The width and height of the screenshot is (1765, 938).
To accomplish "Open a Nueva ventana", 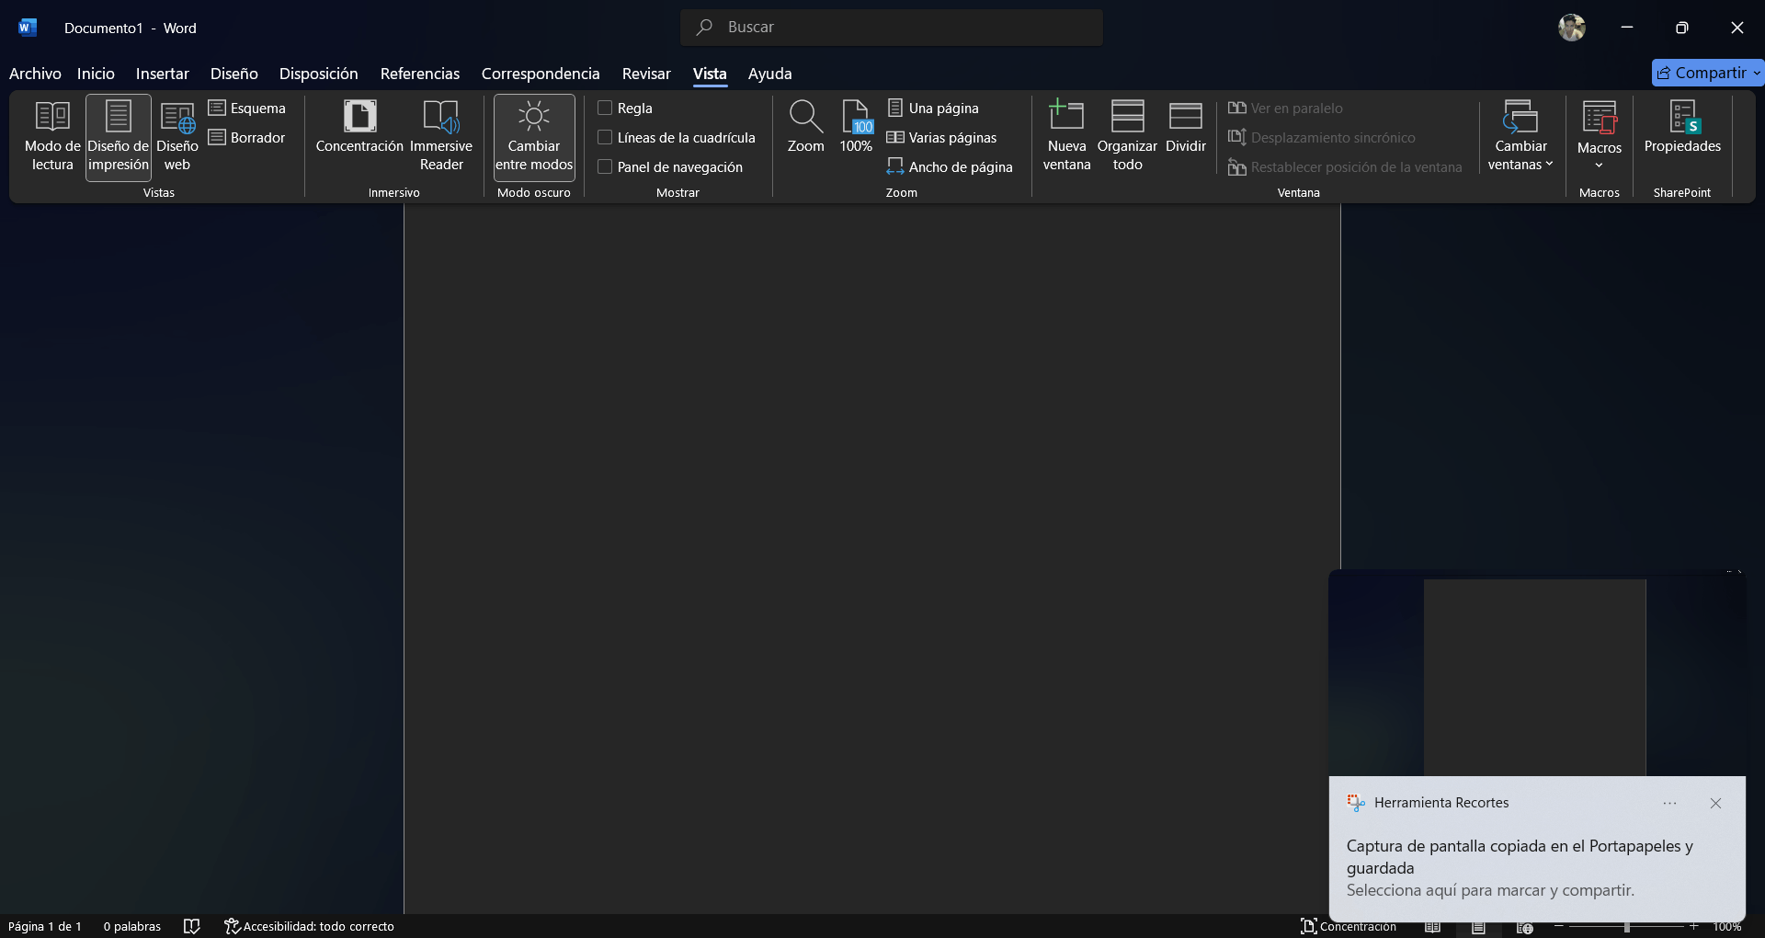I will pyautogui.click(x=1066, y=137).
